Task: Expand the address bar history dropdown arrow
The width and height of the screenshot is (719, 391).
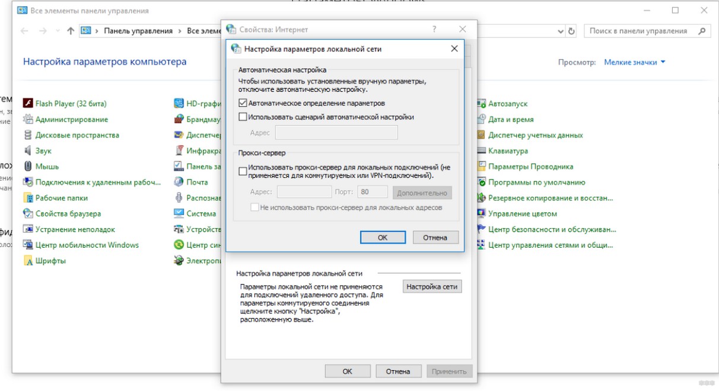Action: pyautogui.click(x=561, y=31)
